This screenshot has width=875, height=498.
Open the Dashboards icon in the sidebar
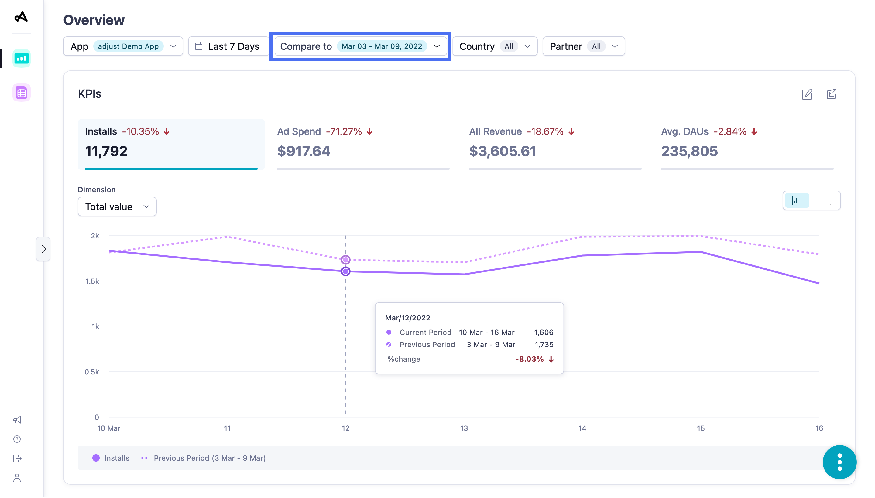click(x=21, y=58)
